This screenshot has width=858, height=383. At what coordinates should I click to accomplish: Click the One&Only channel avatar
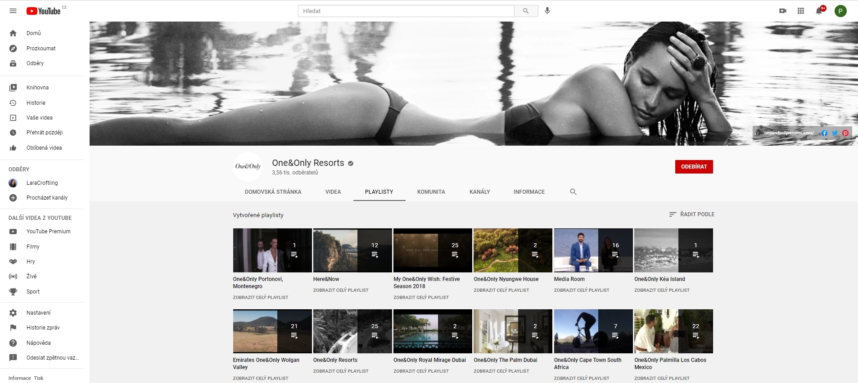point(248,167)
